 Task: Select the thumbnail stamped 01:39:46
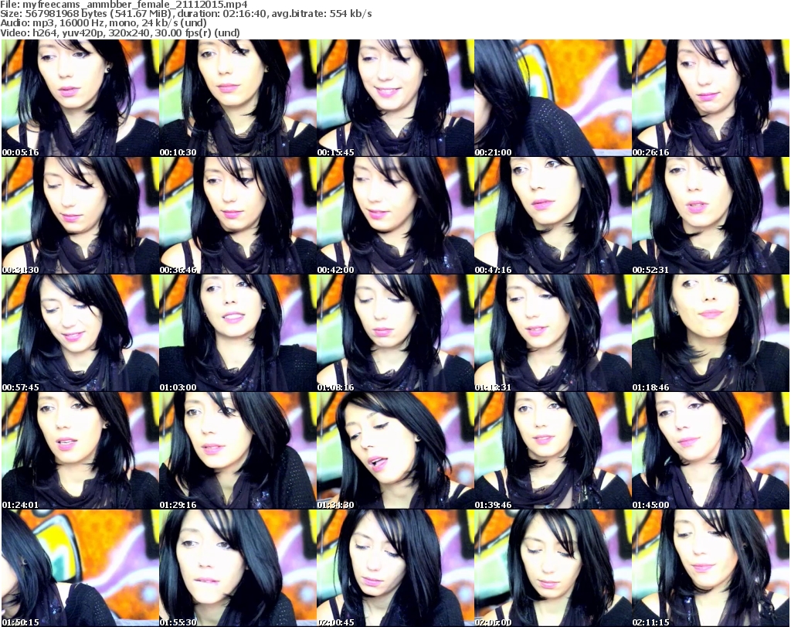click(553, 451)
